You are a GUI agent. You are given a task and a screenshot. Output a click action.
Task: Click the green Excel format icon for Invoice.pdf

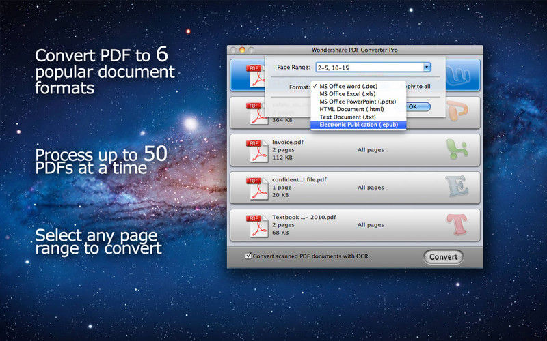coord(457,149)
